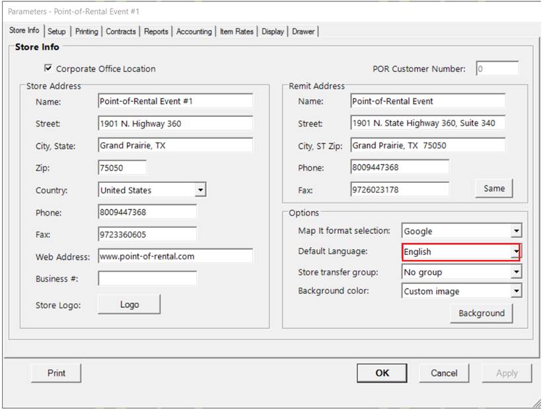Click the Zip field showing 75050

(x=122, y=168)
